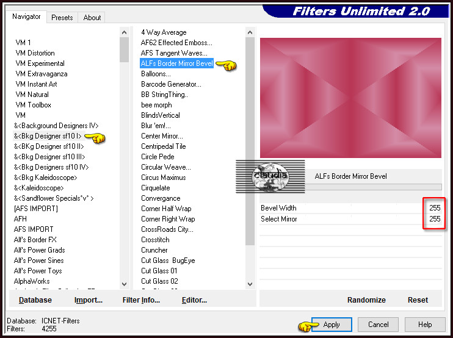Screen dimensions: 453x338
Task: Select Alf's Power Sines category
Action: pyautogui.click(x=38, y=261)
